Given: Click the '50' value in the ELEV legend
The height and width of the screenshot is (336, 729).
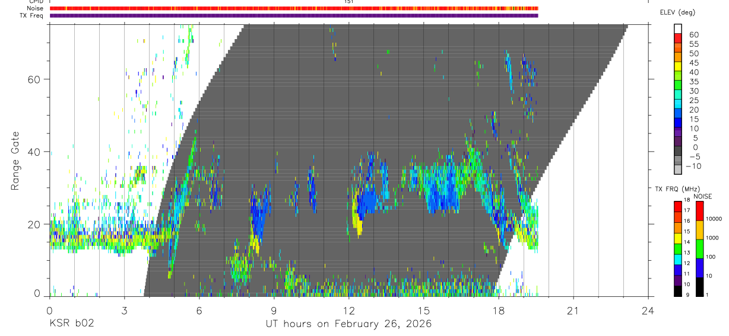Looking at the screenshot, I should [x=693, y=53].
